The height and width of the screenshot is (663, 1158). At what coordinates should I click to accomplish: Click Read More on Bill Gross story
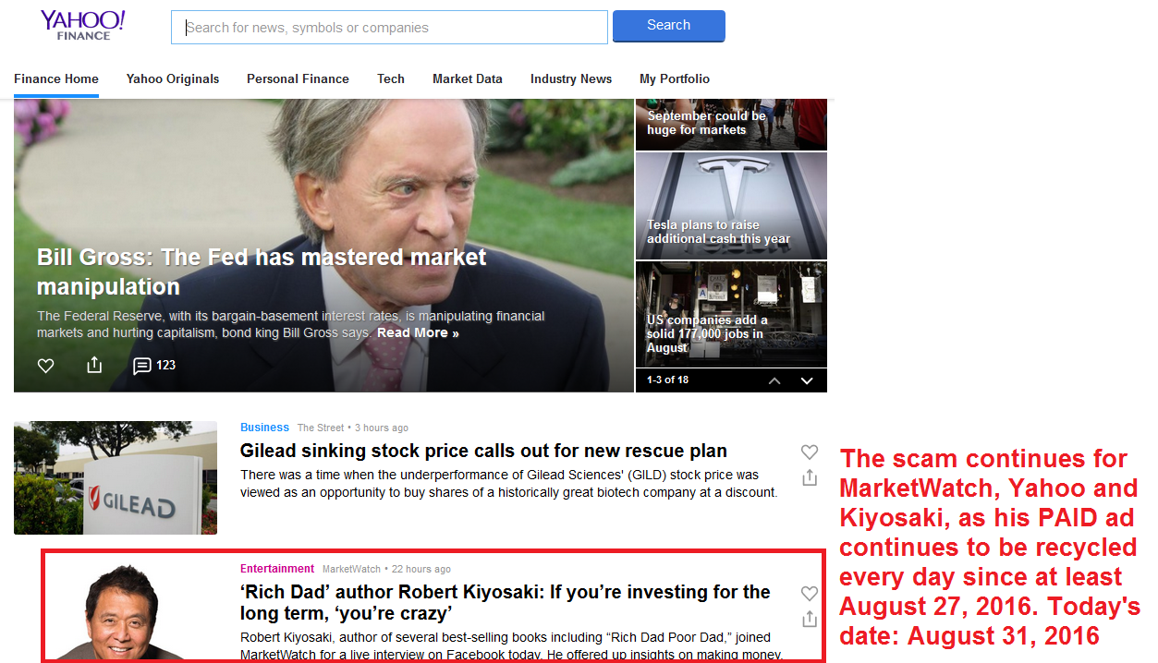pyautogui.click(x=418, y=332)
